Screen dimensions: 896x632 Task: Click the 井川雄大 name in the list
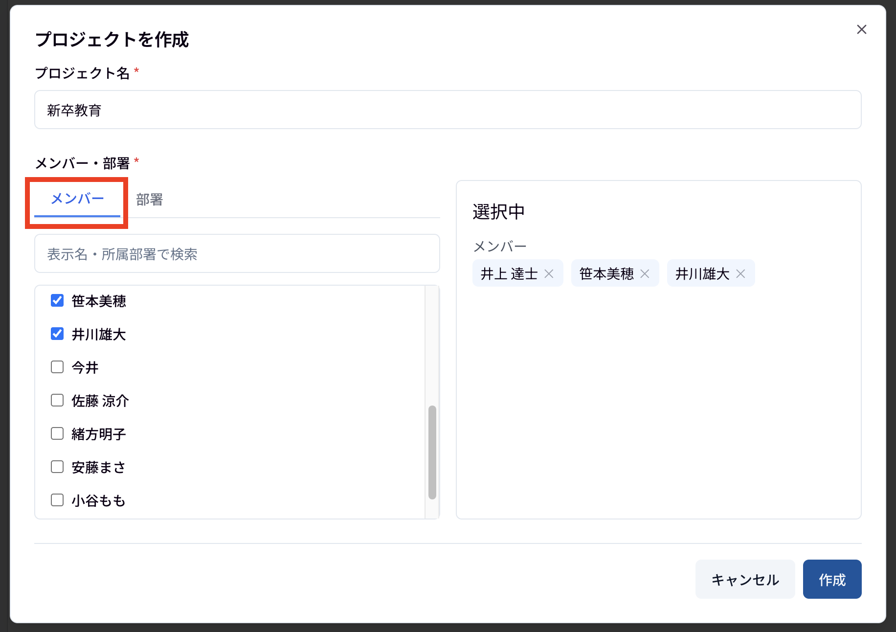pos(99,335)
